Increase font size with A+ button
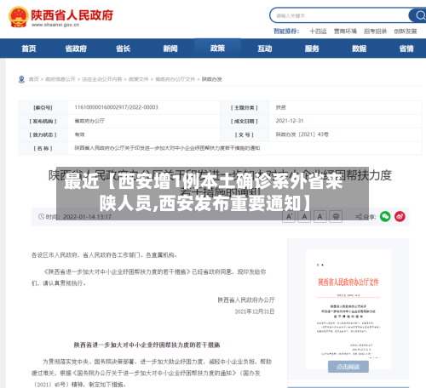The width and height of the screenshot is (426, 388). pos(289,217)
